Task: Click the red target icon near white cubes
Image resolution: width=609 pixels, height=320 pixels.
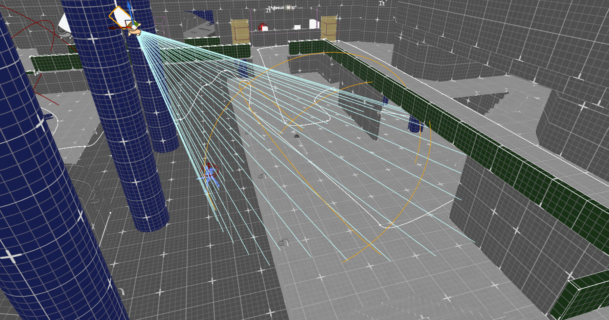Action: [x=262, y=27]
